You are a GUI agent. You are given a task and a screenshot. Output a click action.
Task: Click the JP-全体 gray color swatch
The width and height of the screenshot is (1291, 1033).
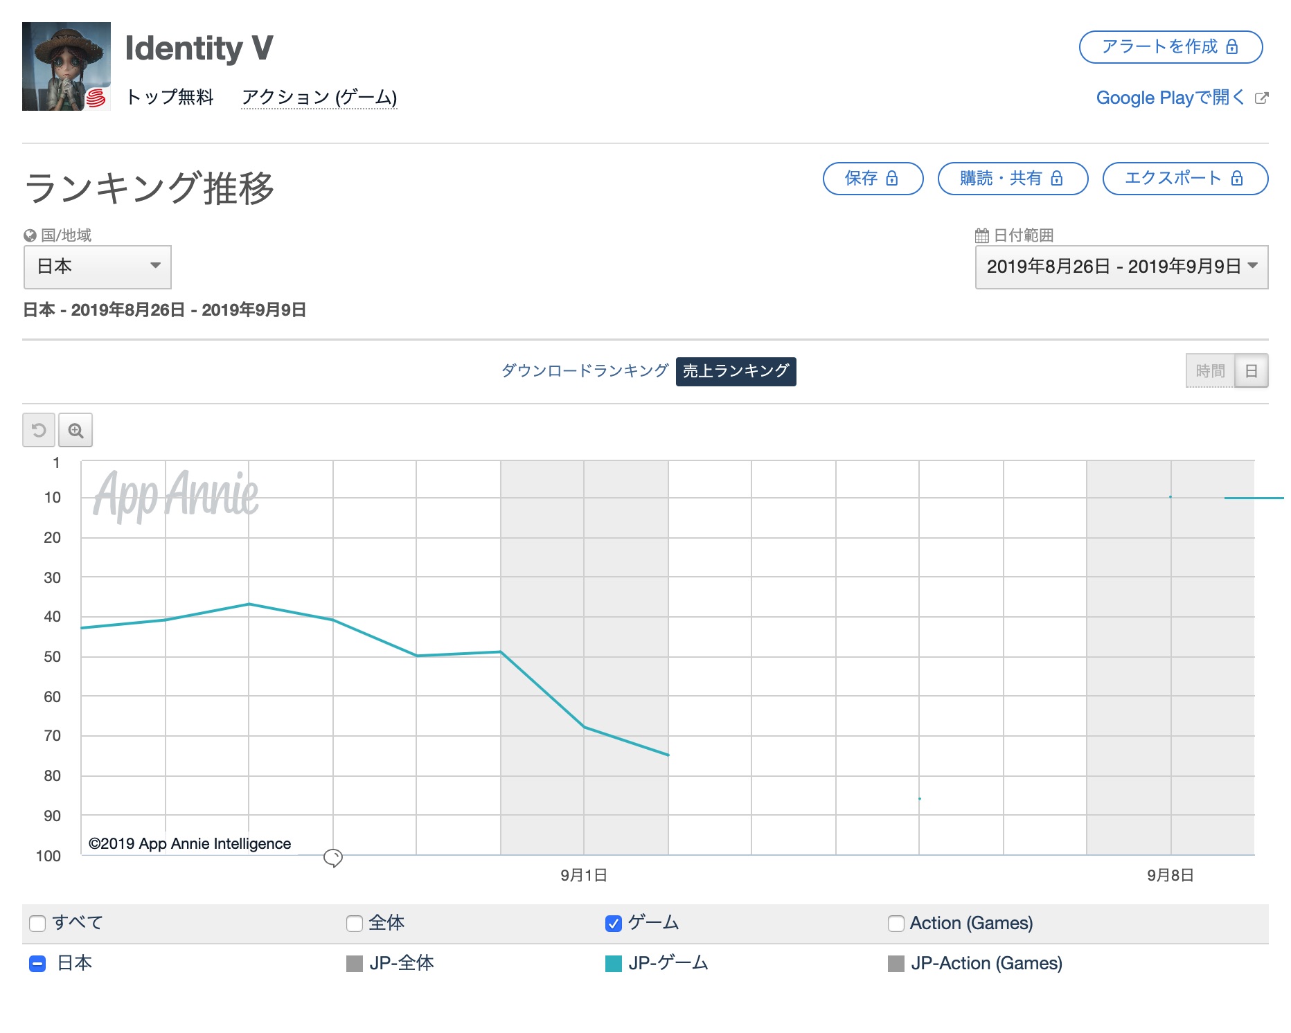click(355, 964)
